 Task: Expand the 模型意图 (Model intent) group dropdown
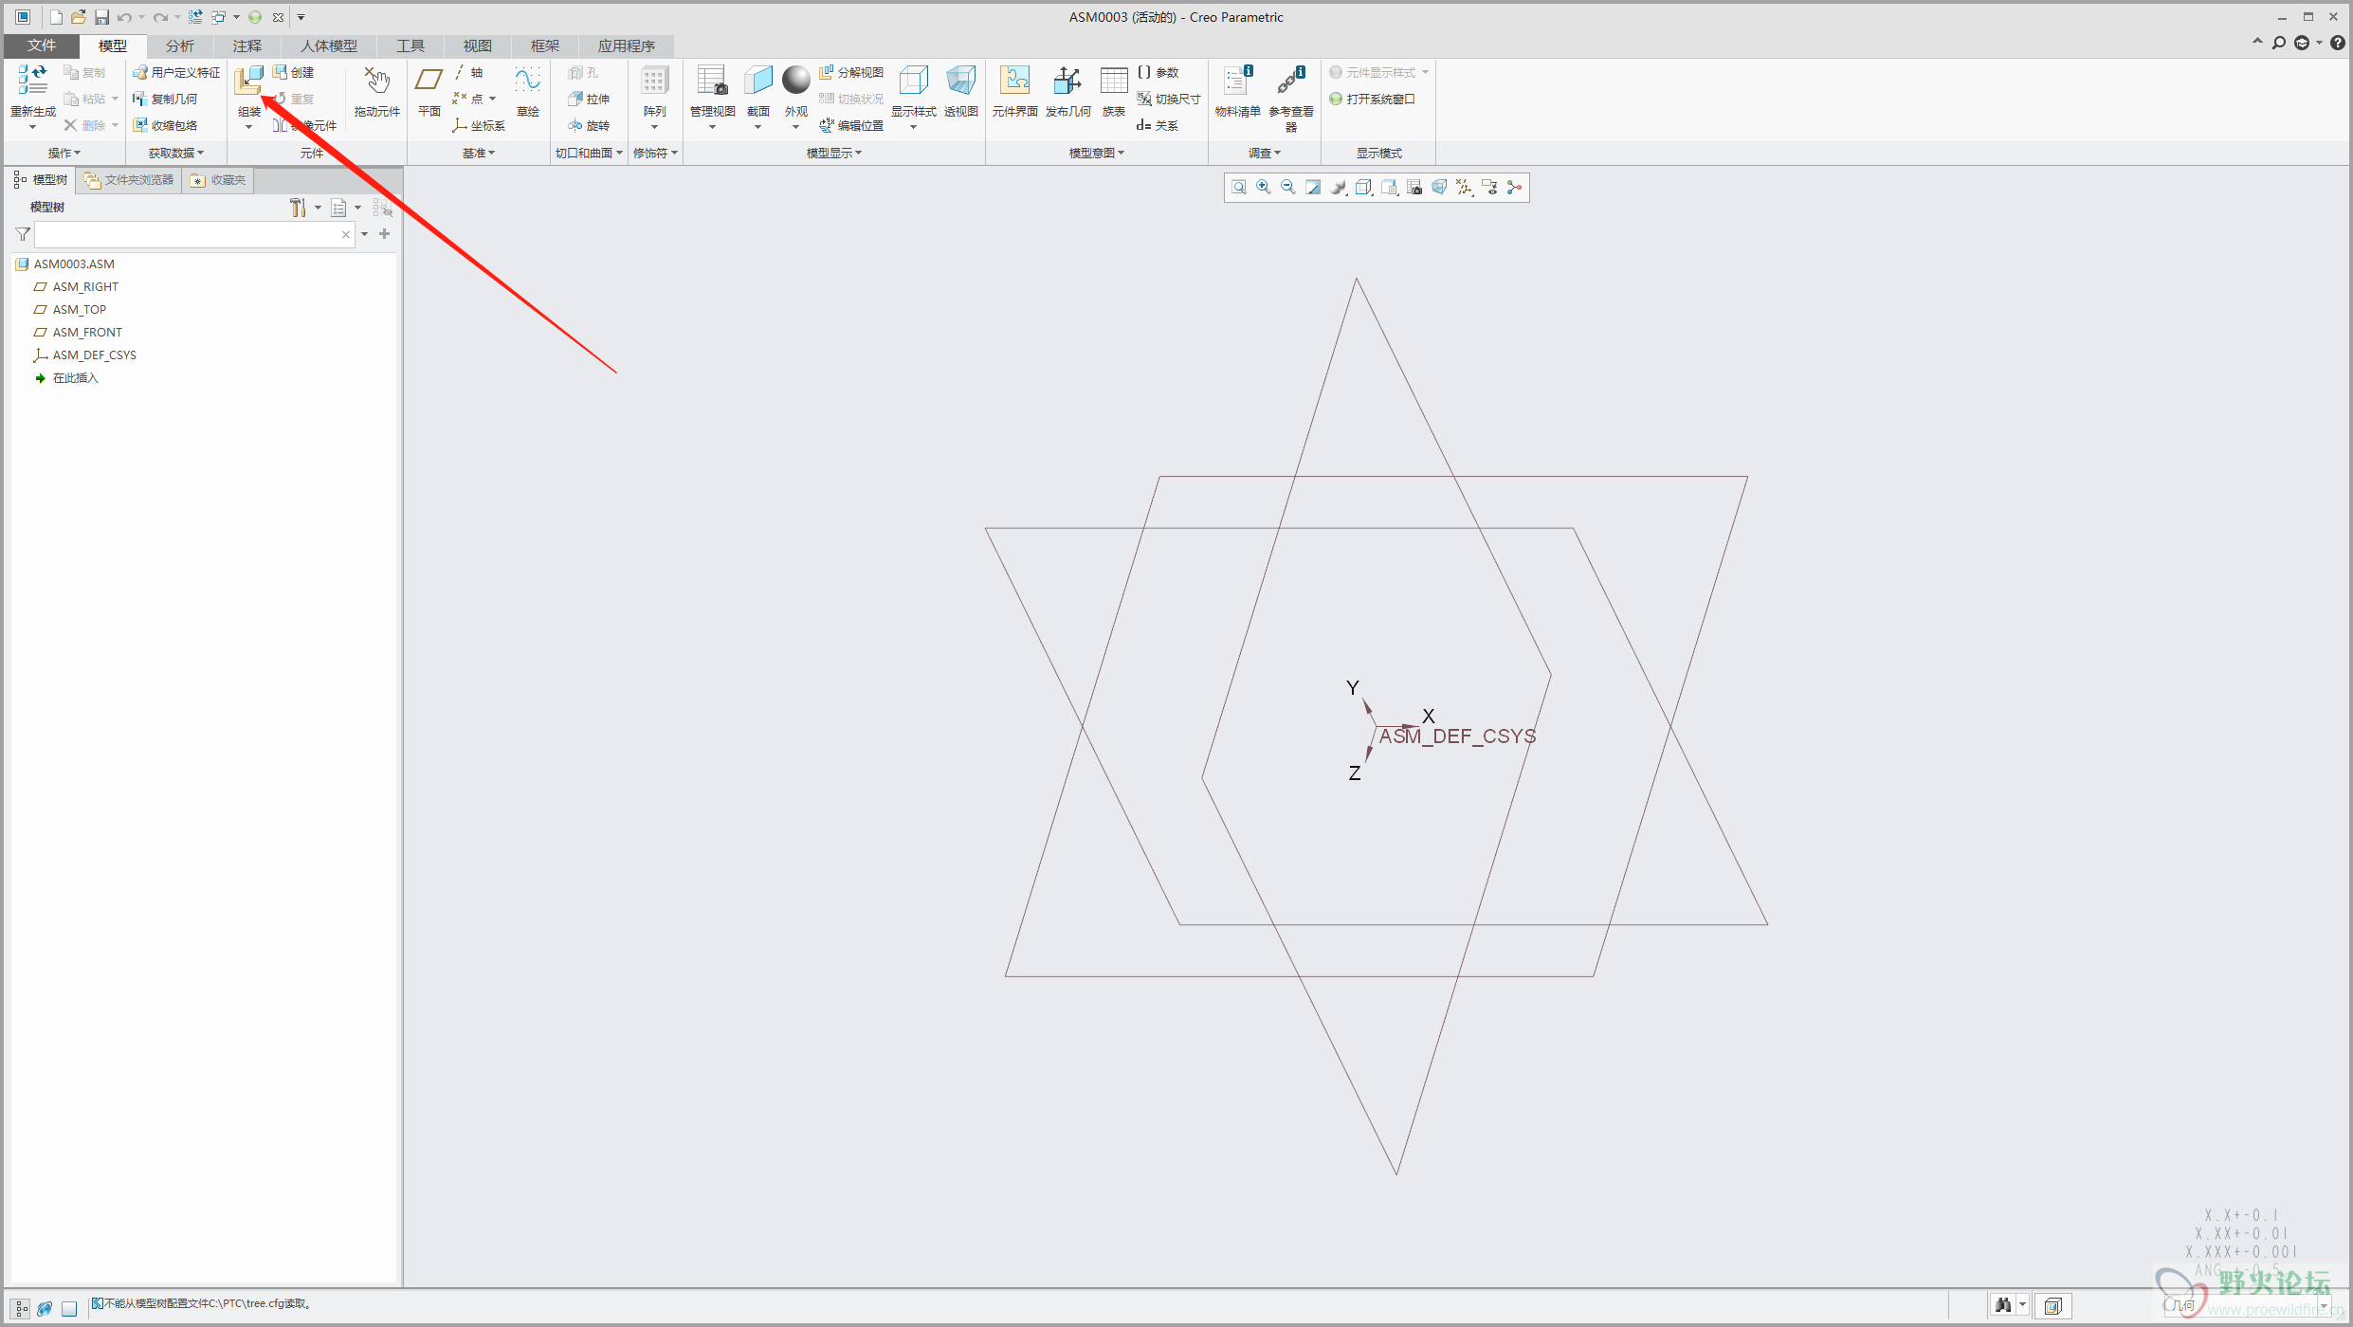click(x=1097, y=153)
